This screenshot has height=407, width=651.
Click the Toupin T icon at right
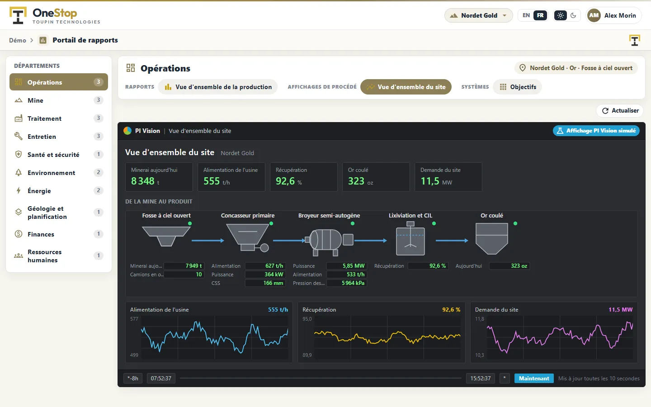[x=635, y=40]
